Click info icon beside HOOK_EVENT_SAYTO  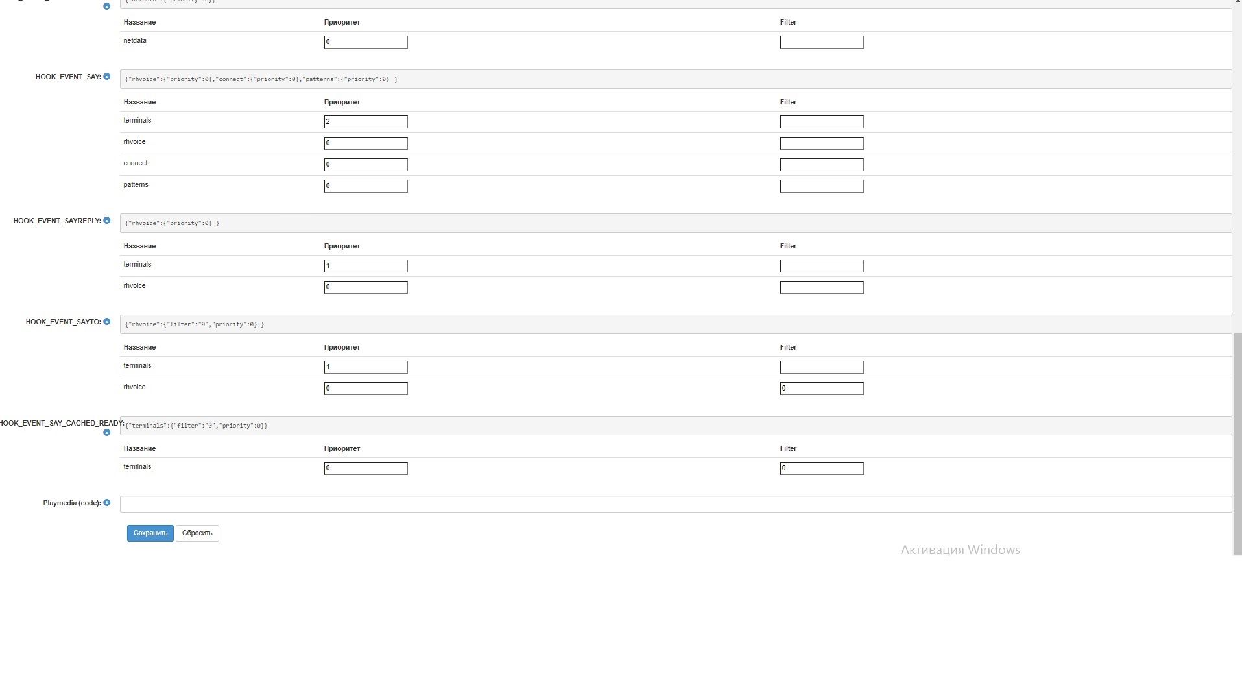[x=107, y=322]
